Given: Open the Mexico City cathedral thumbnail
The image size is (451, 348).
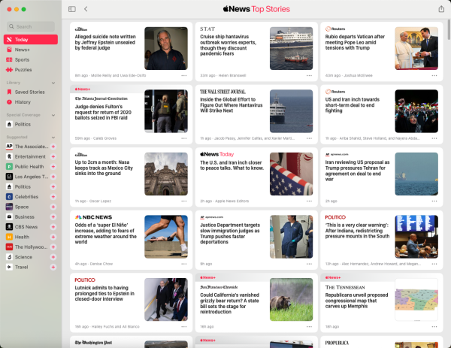Looking at the screenshot, I should click(x=166, y=174).
